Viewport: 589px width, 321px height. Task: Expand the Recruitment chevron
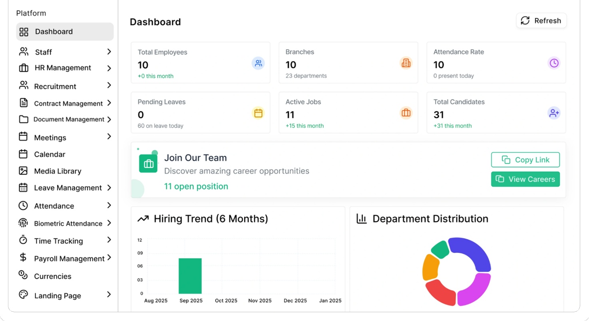[109, 86]
